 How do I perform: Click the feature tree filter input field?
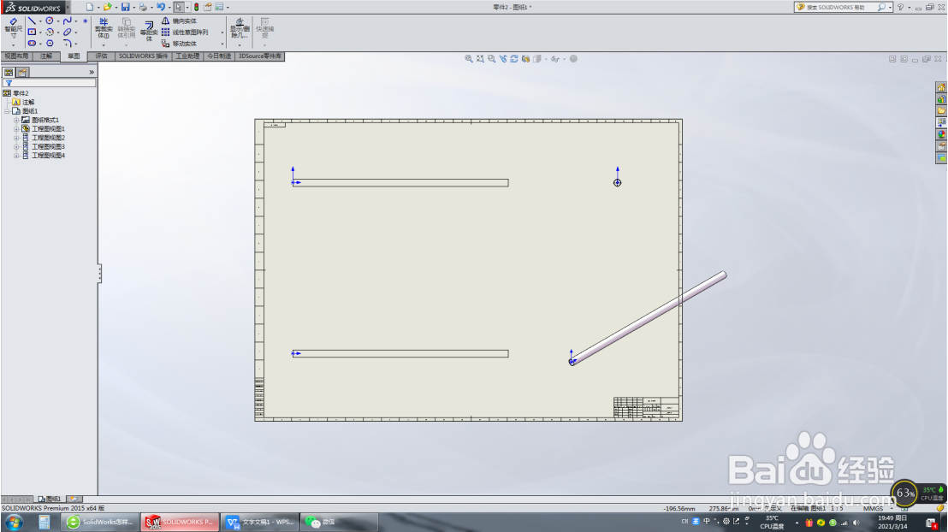point(49,83)
